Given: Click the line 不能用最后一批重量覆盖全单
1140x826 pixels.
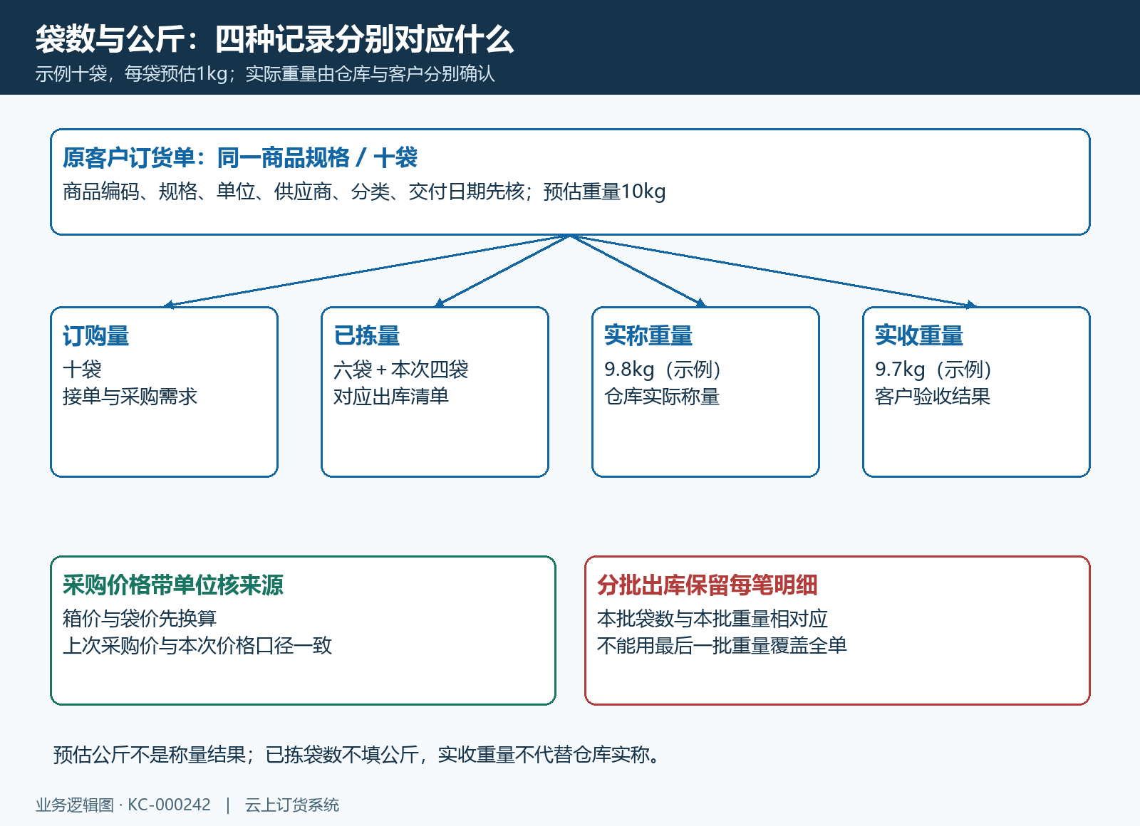Looking at the screenshot, I should tap(722, 646).
